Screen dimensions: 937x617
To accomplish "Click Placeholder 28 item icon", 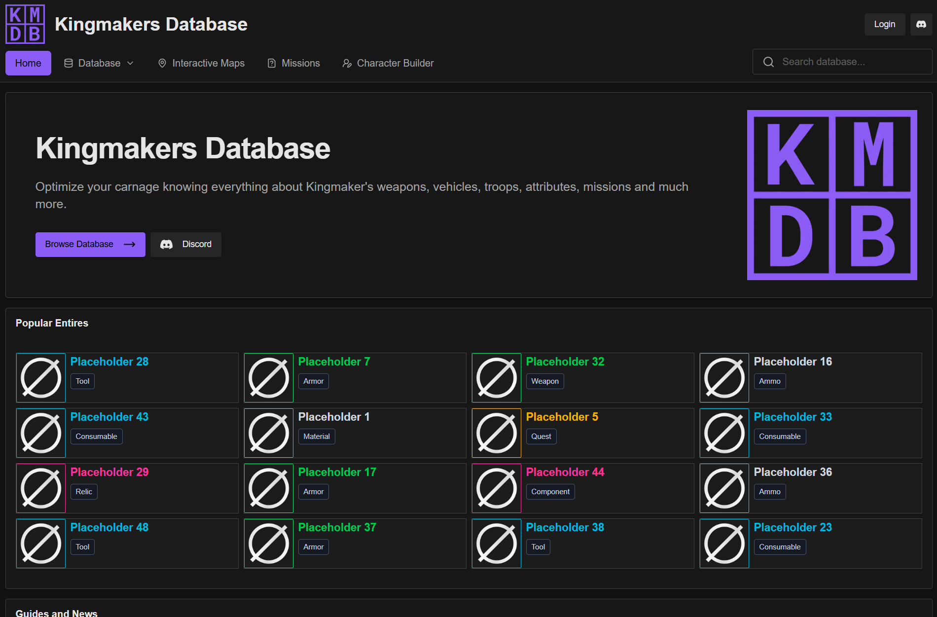I will click(41, 378).
